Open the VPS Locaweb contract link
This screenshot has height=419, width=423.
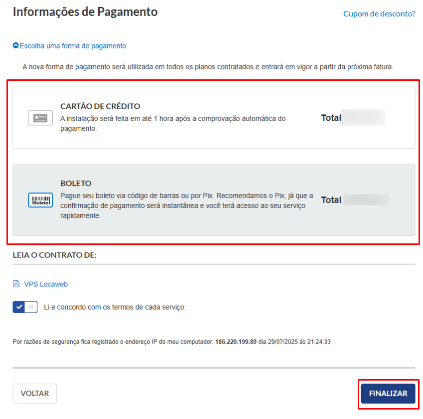click(46, 284)
